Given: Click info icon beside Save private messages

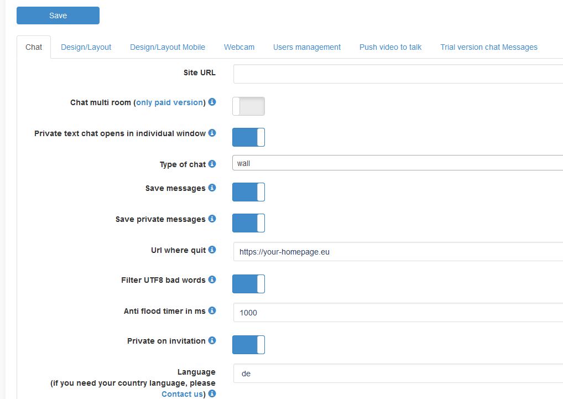Looking at the screenshot, I should tap(212, 219).
